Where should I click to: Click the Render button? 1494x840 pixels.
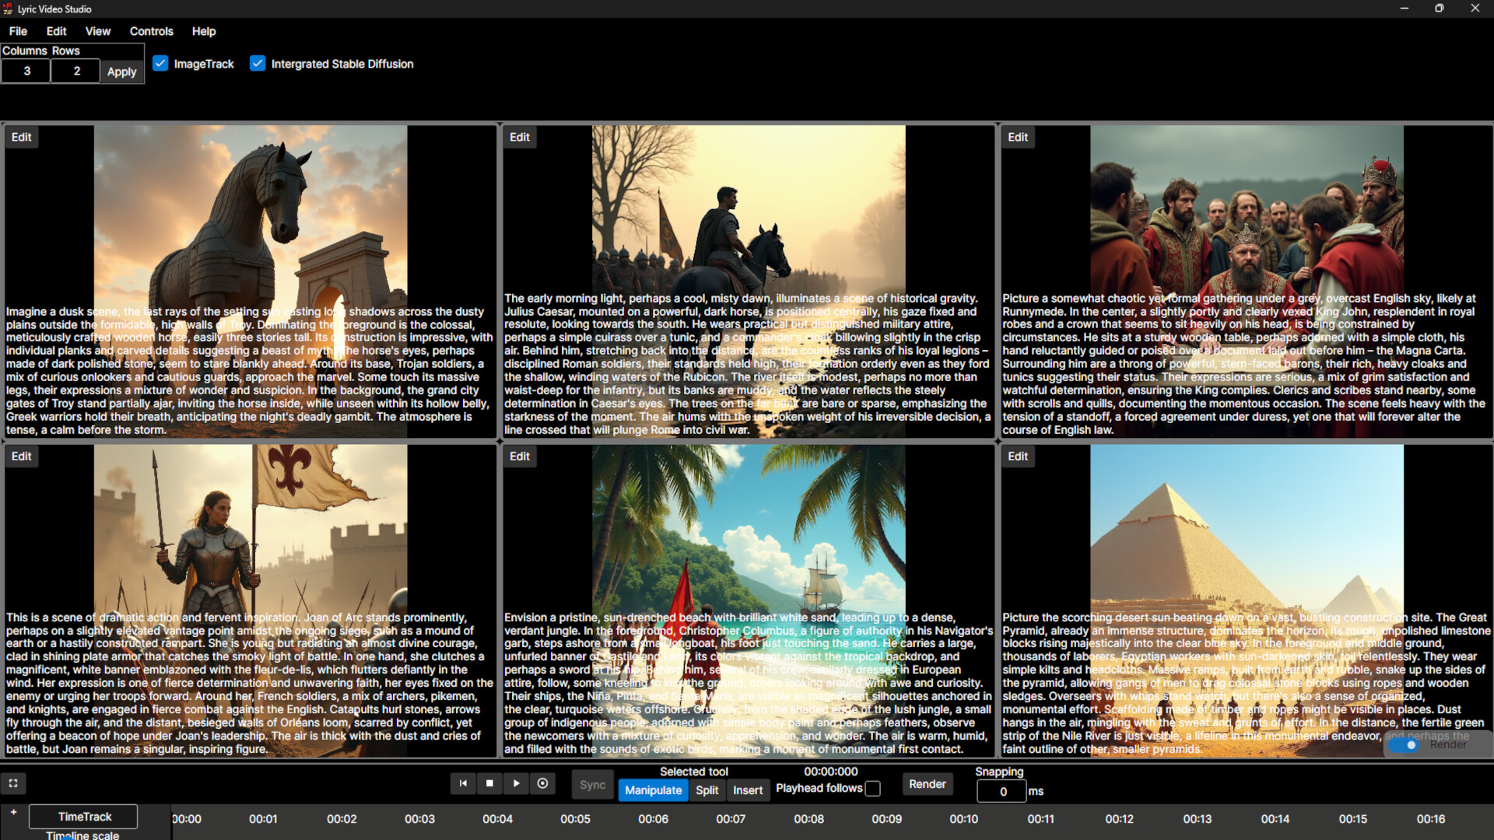[926, 784]
